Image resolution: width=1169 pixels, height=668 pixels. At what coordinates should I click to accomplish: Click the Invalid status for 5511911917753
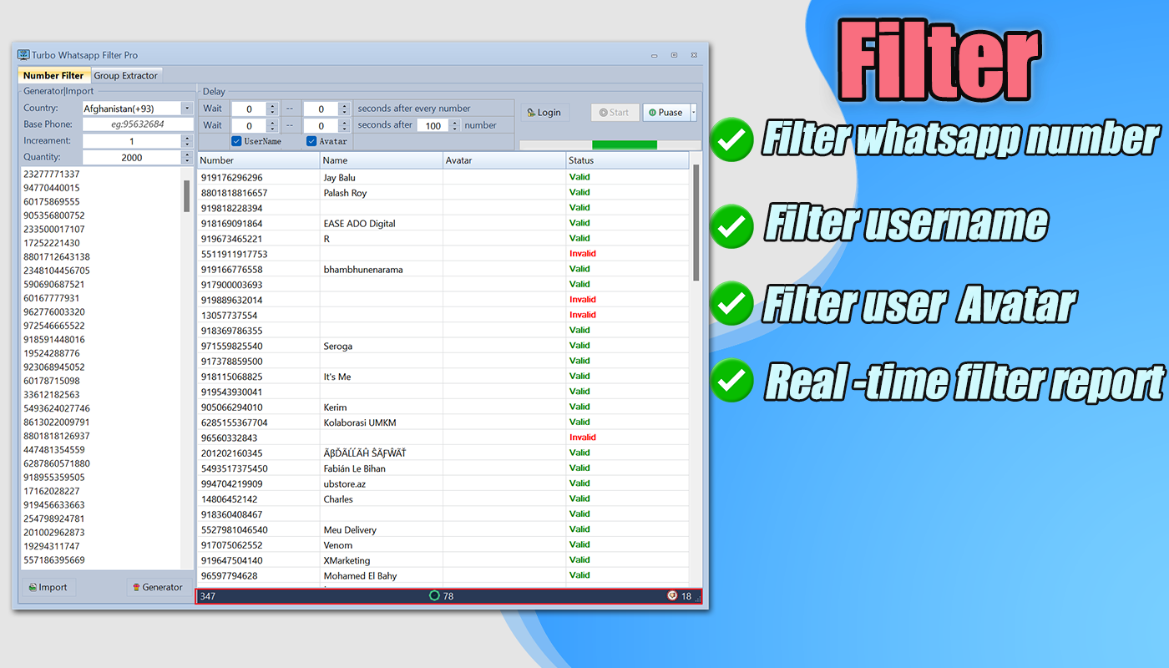click(583, 254)
